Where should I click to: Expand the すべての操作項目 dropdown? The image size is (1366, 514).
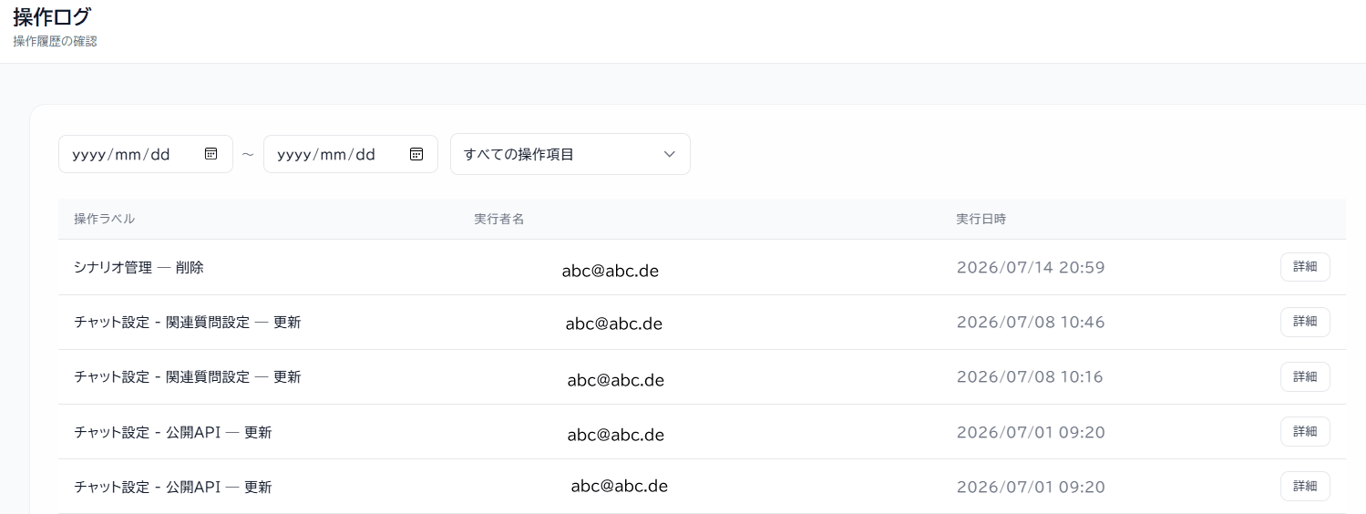pos(570,154)
